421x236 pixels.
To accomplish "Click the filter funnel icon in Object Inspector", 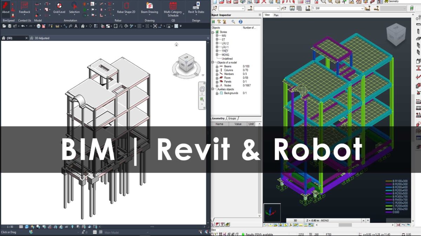I will tap(219, 22).
